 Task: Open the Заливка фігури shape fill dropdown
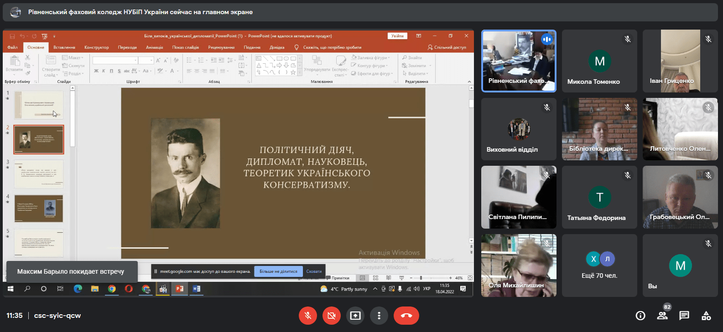[371, 58]
